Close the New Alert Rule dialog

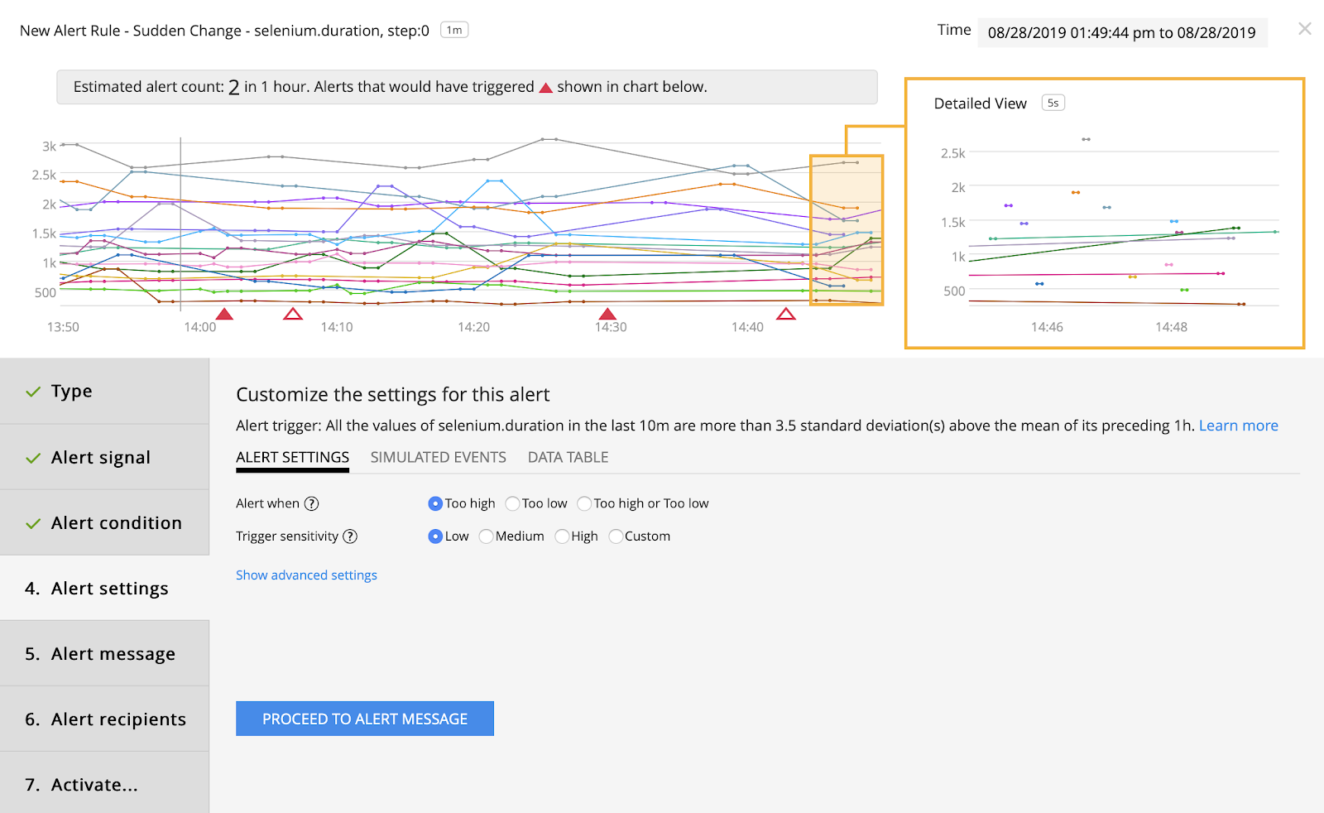point(1305,29)
